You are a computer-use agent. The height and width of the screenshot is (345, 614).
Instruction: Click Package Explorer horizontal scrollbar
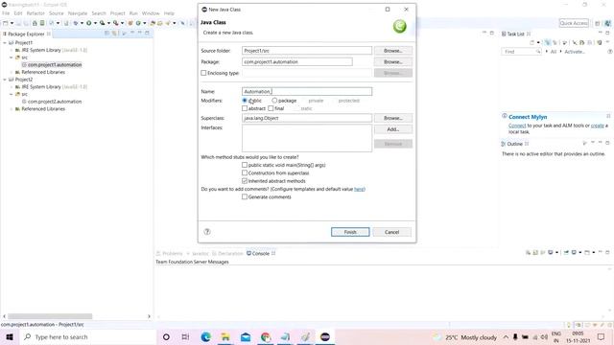click(50, 316)
